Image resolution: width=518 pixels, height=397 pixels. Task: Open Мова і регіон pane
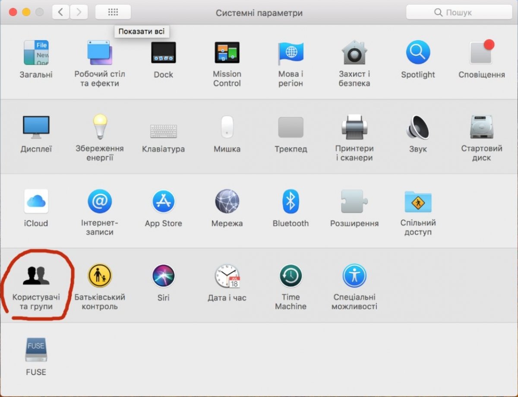291,53
